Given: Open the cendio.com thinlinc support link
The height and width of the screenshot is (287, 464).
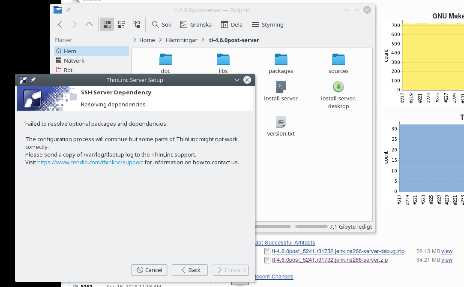Looking at the screenshot, I should (90, 162).
